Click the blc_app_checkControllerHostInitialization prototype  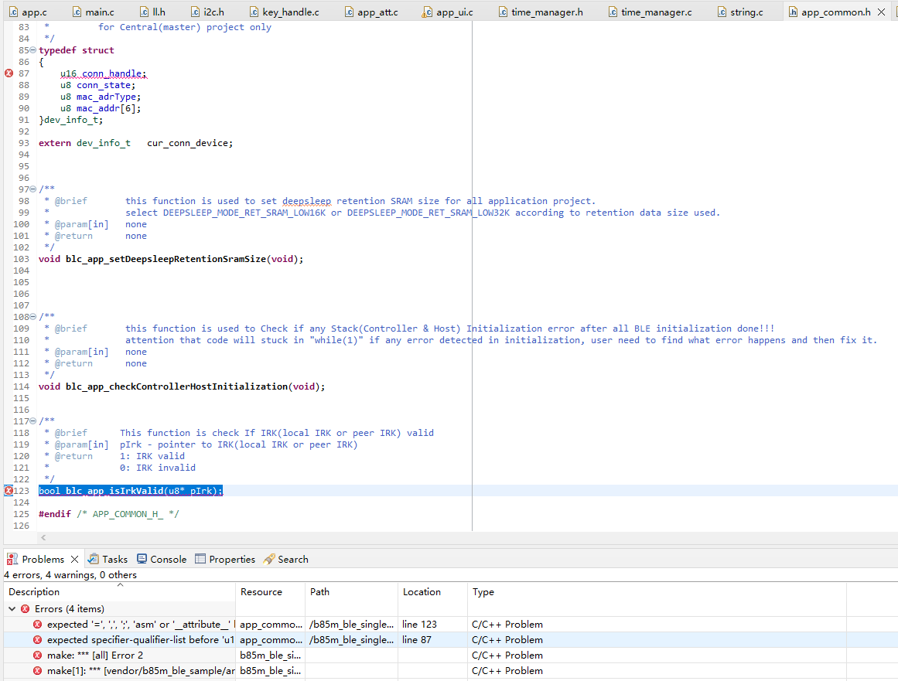[x=182, y=386]
